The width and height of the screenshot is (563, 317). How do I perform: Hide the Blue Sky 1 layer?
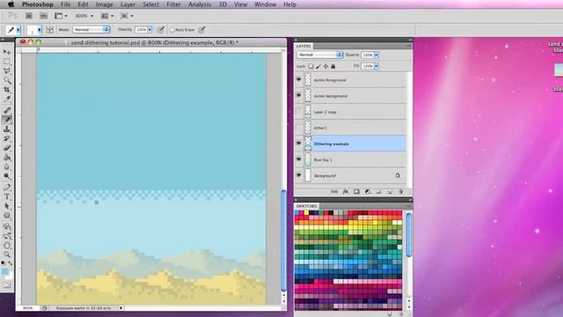(299, 159)
